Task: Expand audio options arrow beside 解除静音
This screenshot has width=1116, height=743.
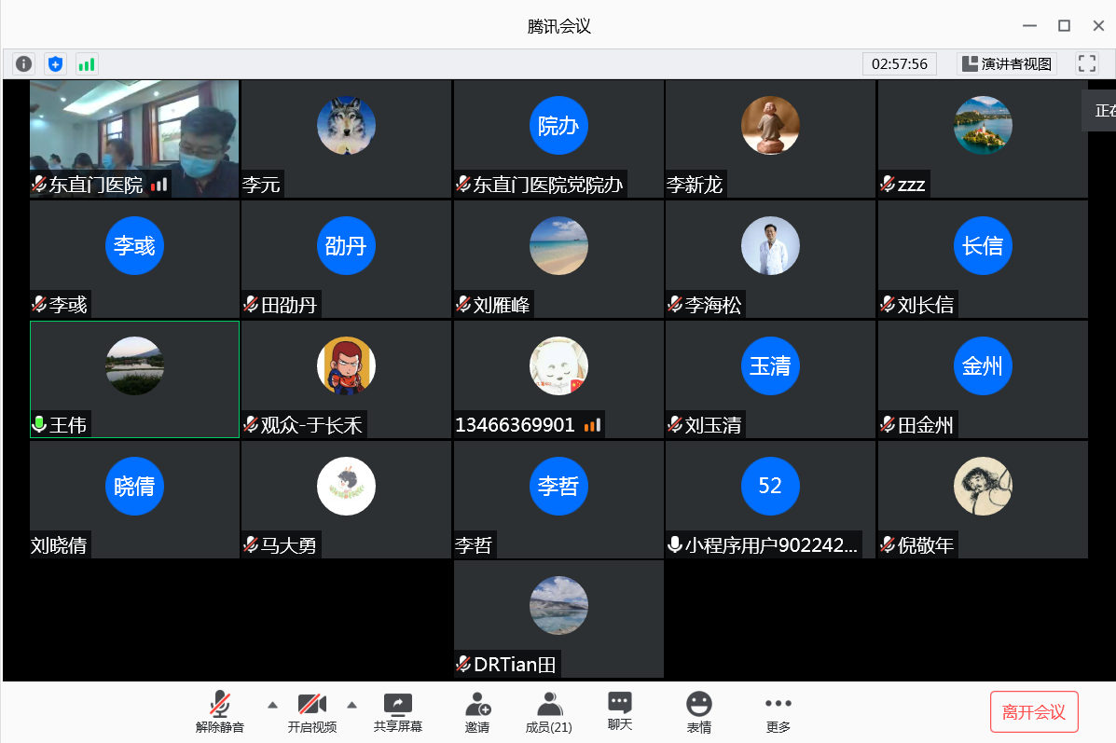Action: tap(272, 705)
